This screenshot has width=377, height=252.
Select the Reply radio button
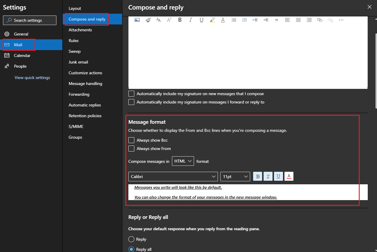point(131,239)
